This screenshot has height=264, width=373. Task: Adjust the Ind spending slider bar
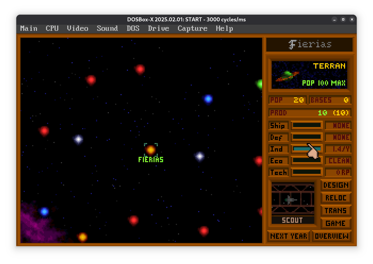(x=306, y=149)
